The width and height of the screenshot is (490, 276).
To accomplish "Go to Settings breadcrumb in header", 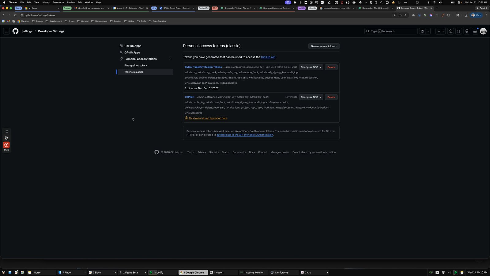I will coord(27,31).
